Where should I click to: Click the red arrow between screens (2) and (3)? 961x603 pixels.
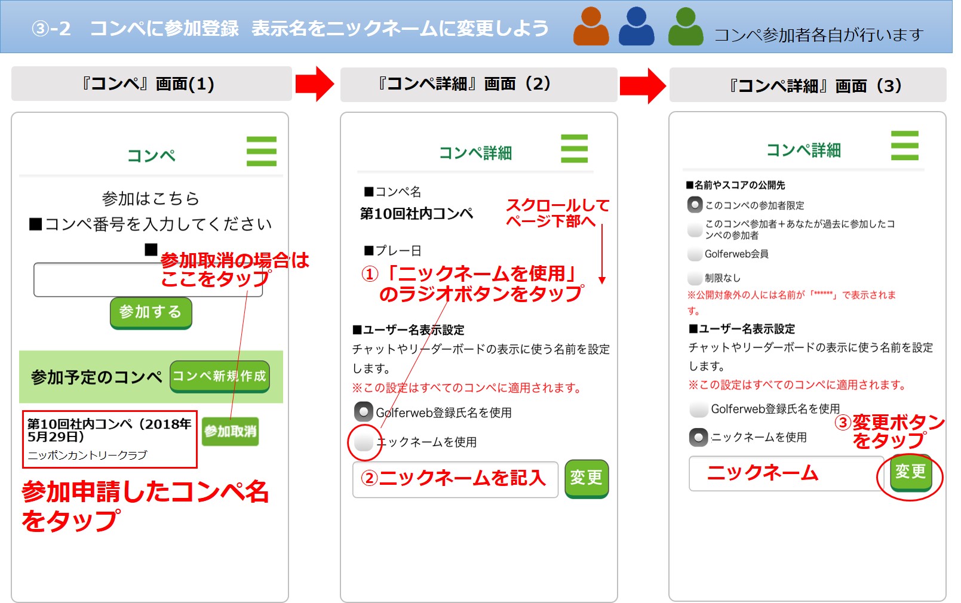(642, 85)
